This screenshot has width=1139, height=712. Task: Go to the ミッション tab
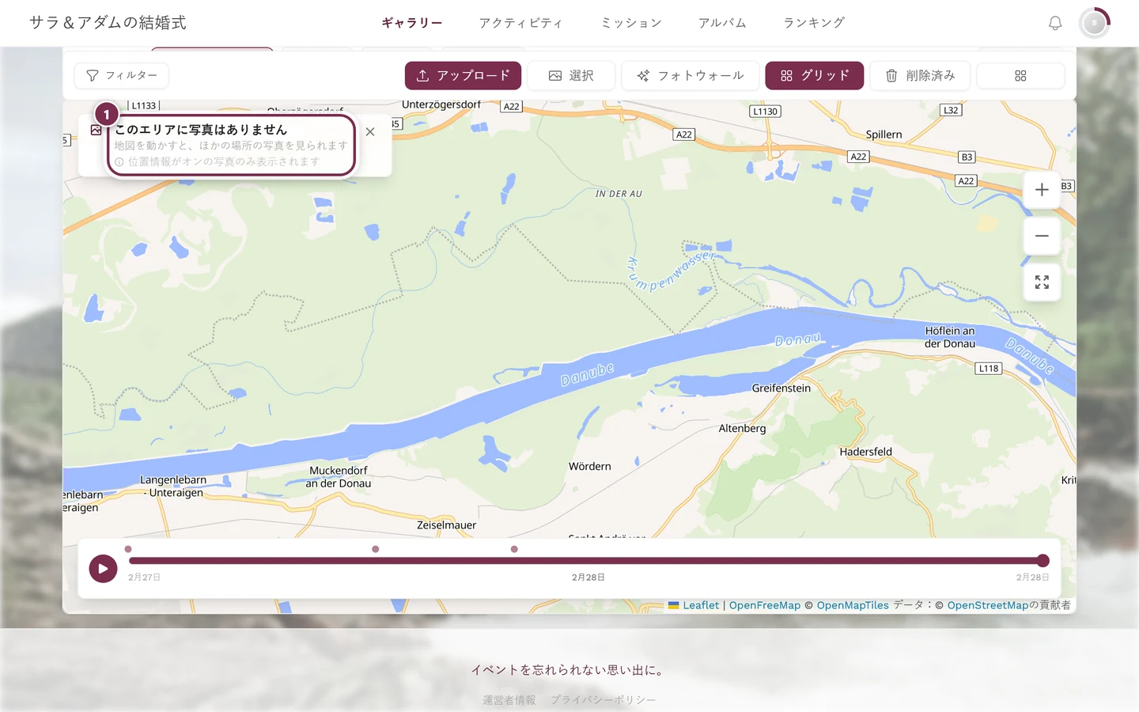click(x=631, y=23)
